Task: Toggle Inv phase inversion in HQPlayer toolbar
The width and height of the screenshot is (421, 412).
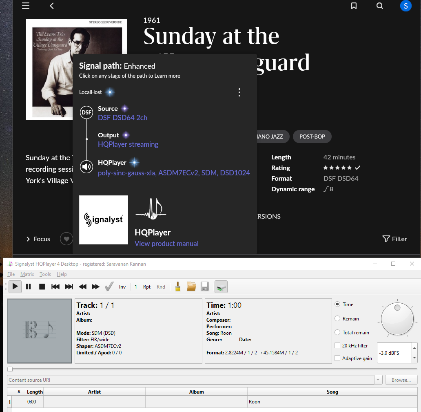Action: click(122, 287)
